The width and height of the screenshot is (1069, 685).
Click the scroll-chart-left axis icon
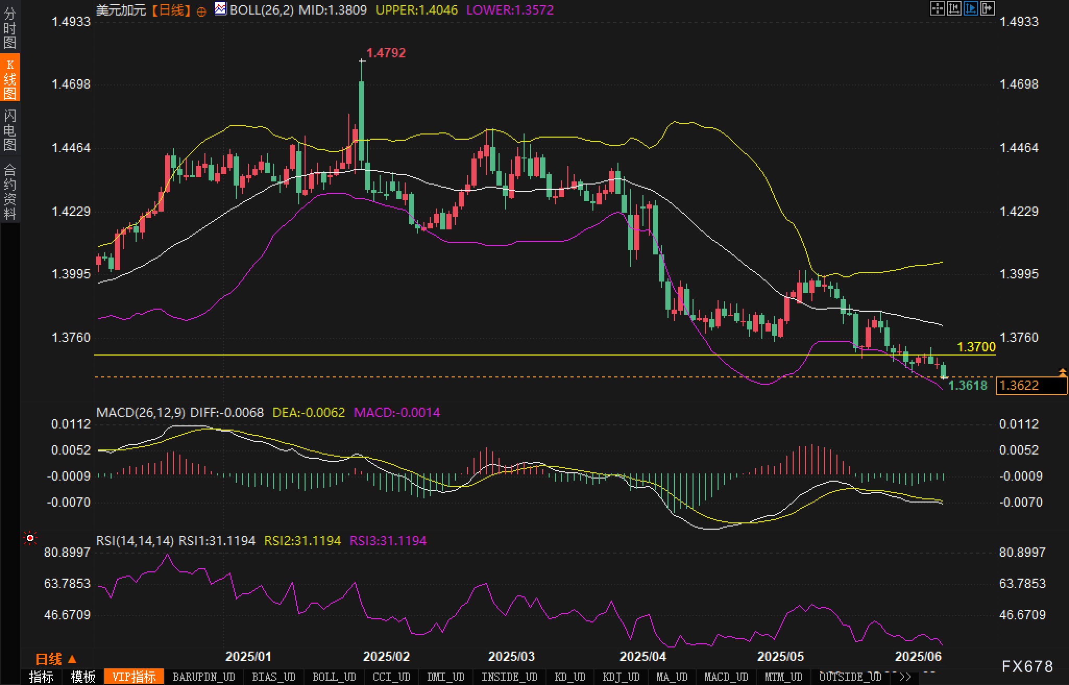tap(954, 8)
